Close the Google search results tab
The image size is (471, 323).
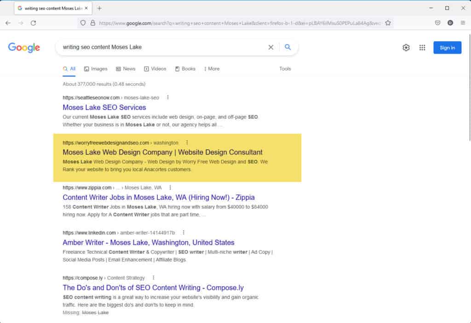pyautogui.click(x=86, y=8)
